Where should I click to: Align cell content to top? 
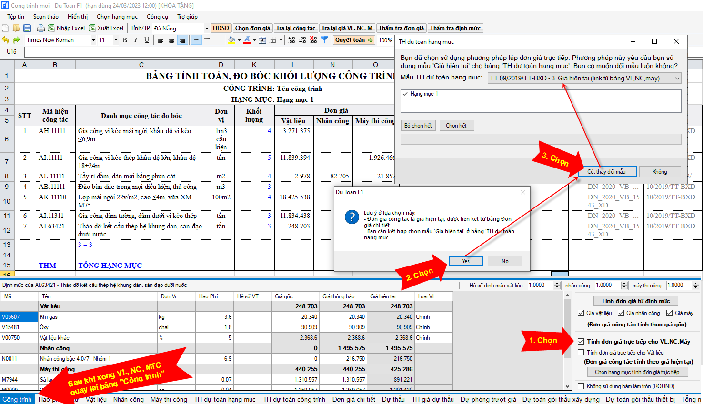coord(196,40)
